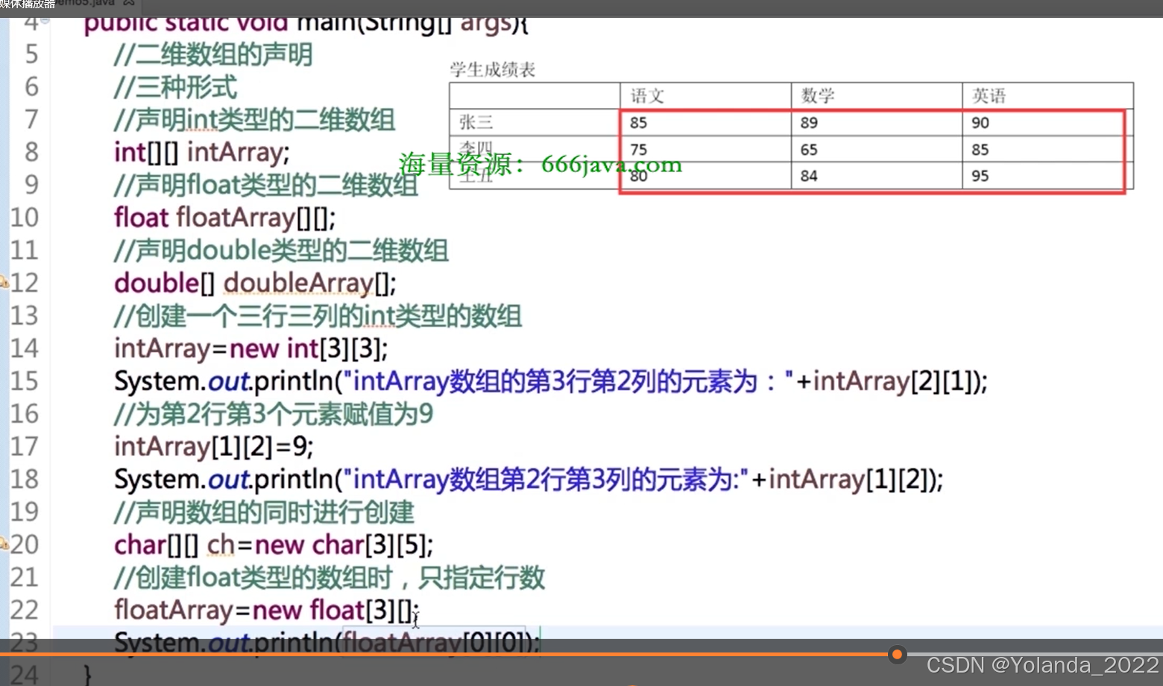Click score cell '90' in 张三's row
Screen dimensions: 1163x686
(980, 123)
